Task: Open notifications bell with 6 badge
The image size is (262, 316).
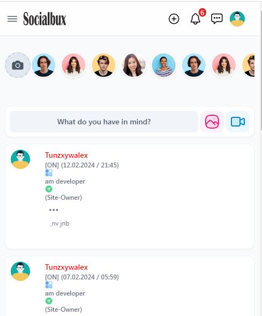Action: point(195,19)
